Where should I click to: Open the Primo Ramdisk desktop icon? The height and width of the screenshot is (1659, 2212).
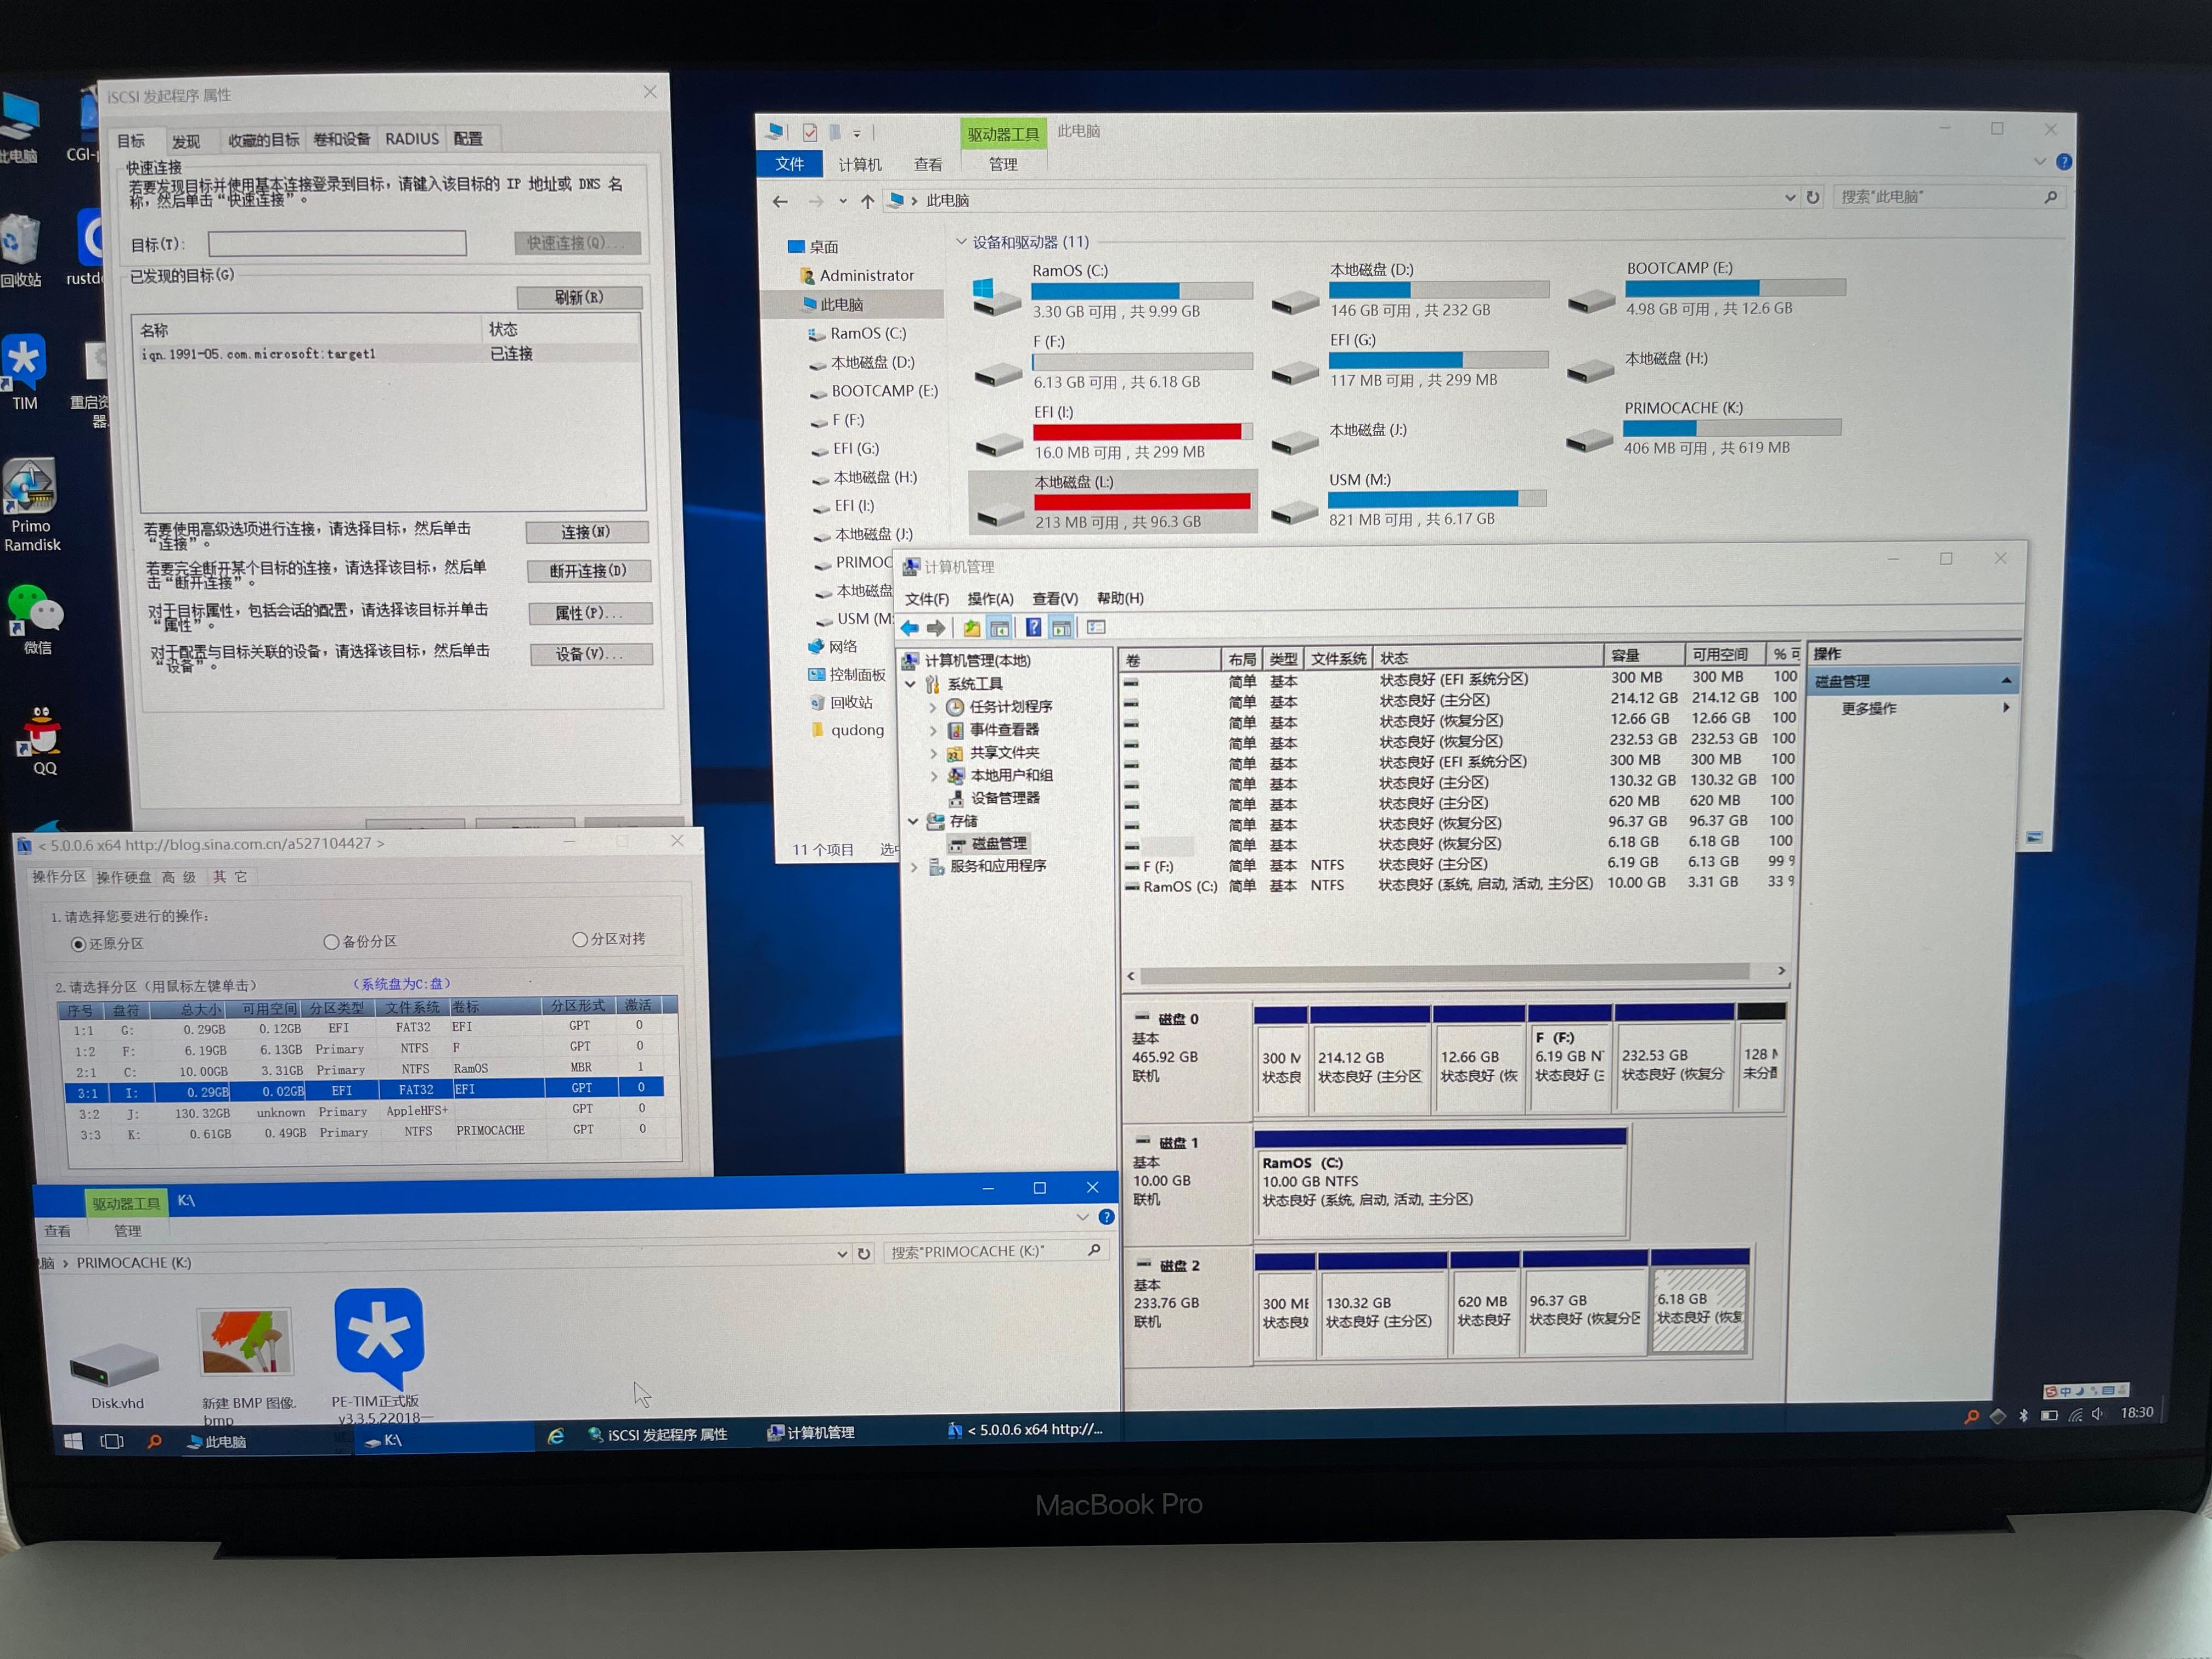(31, 505)
